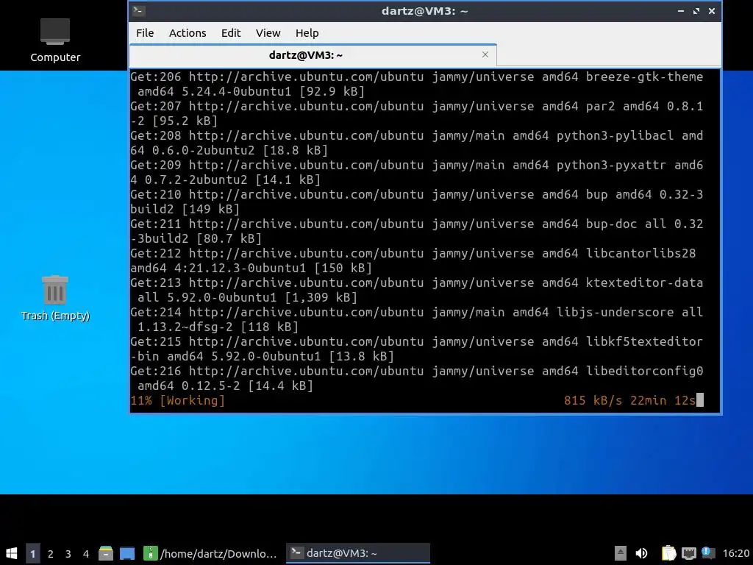Screen dimensions: 753x565
Task: Click the 16:20 clock
Action: point(735,553)
